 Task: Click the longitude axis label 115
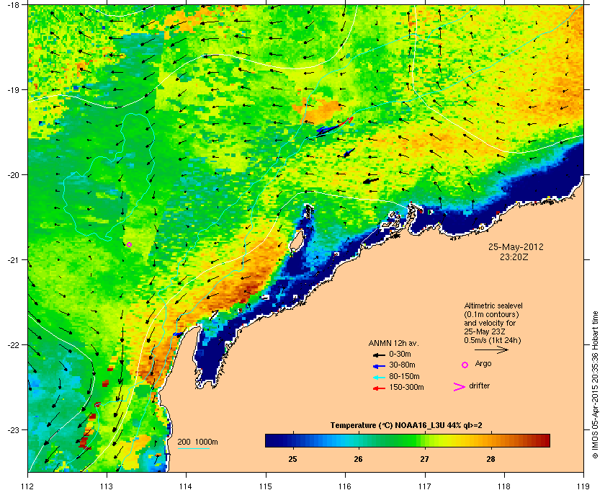(x=266, y=486)
